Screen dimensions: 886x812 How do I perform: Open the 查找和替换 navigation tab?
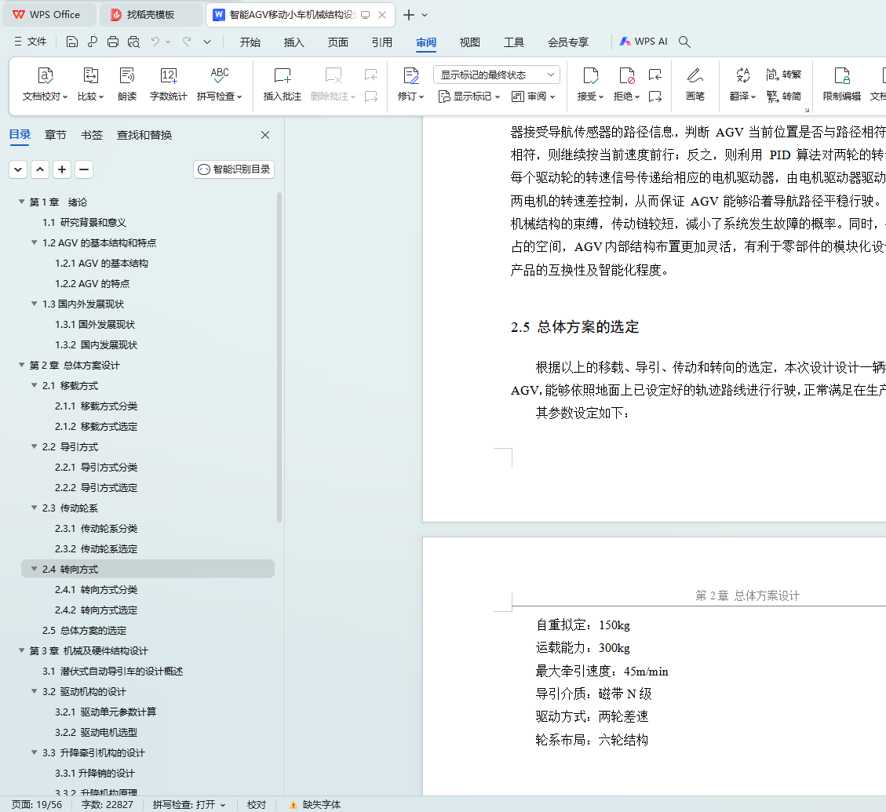tap(144, 135)
